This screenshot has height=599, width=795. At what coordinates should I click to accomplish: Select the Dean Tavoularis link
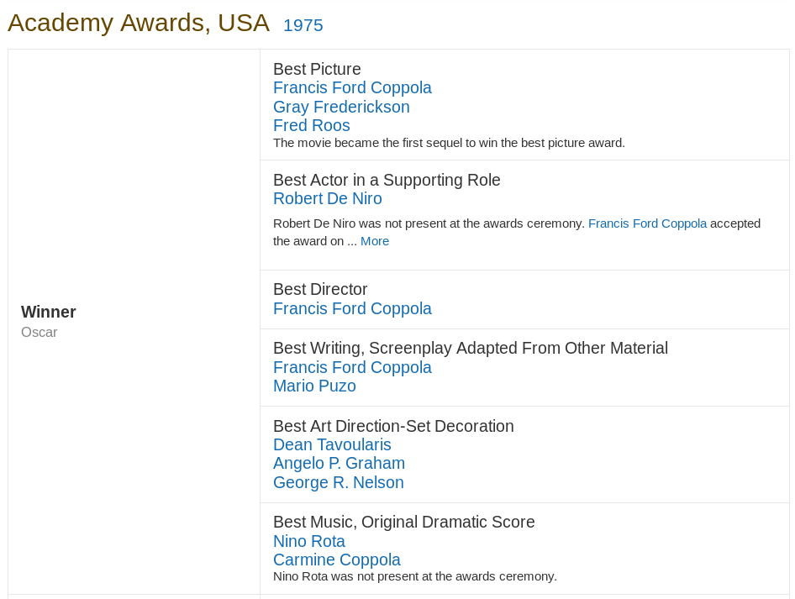point(332,444)
